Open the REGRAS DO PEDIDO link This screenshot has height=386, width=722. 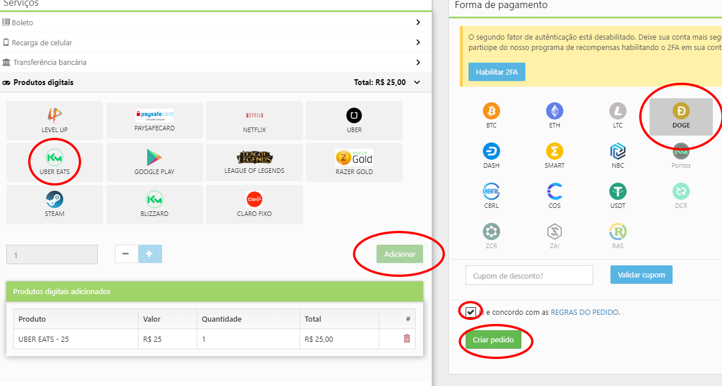coord(585,312)
